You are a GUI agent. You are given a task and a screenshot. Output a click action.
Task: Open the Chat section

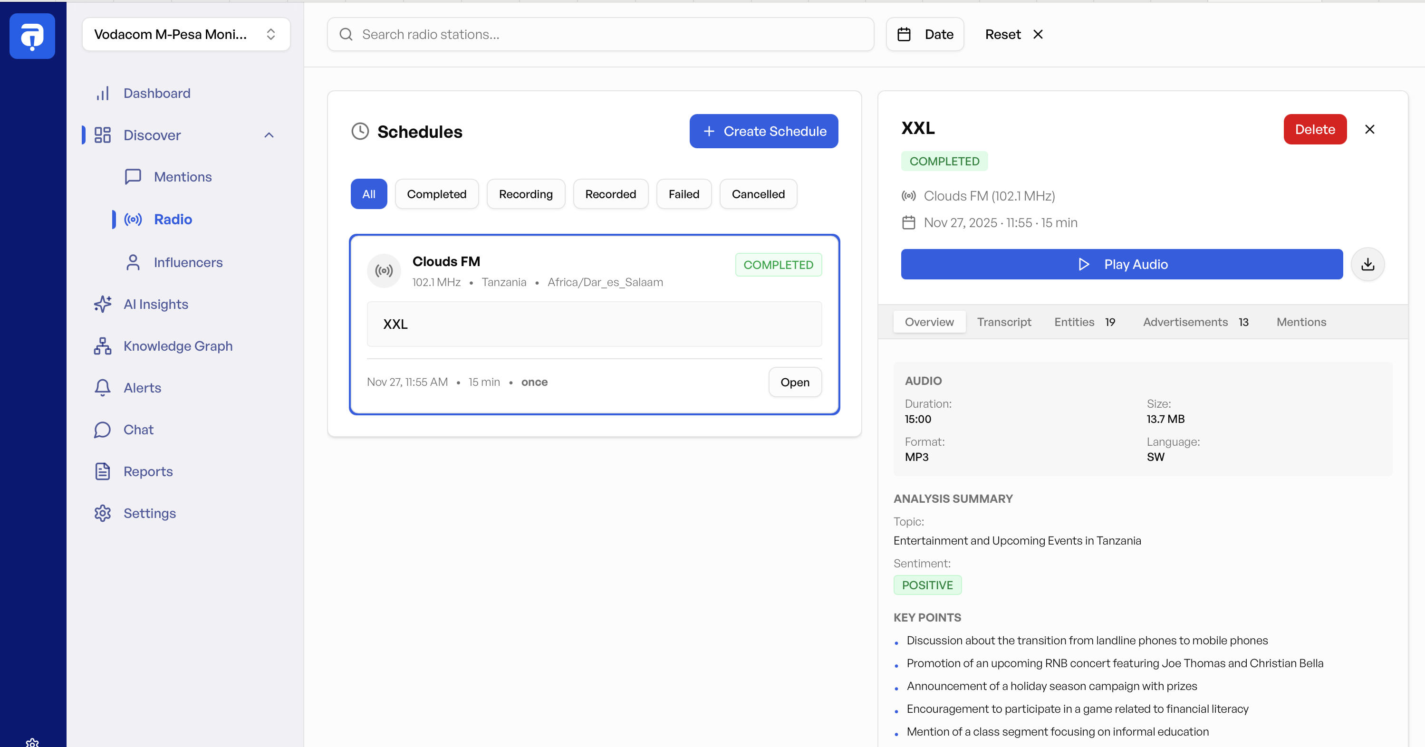138,430
